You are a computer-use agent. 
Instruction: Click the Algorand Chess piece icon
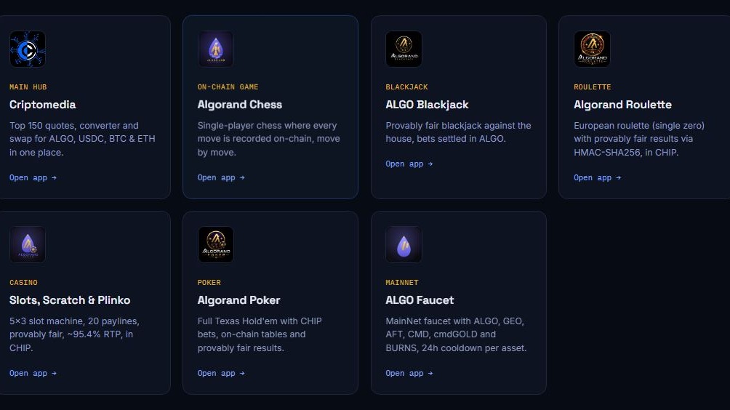click(x=215, y=49)
